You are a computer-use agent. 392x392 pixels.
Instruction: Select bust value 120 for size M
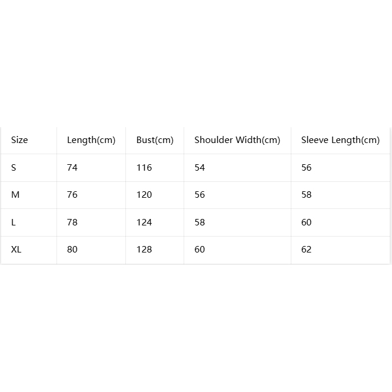click(x=144, y=195)
